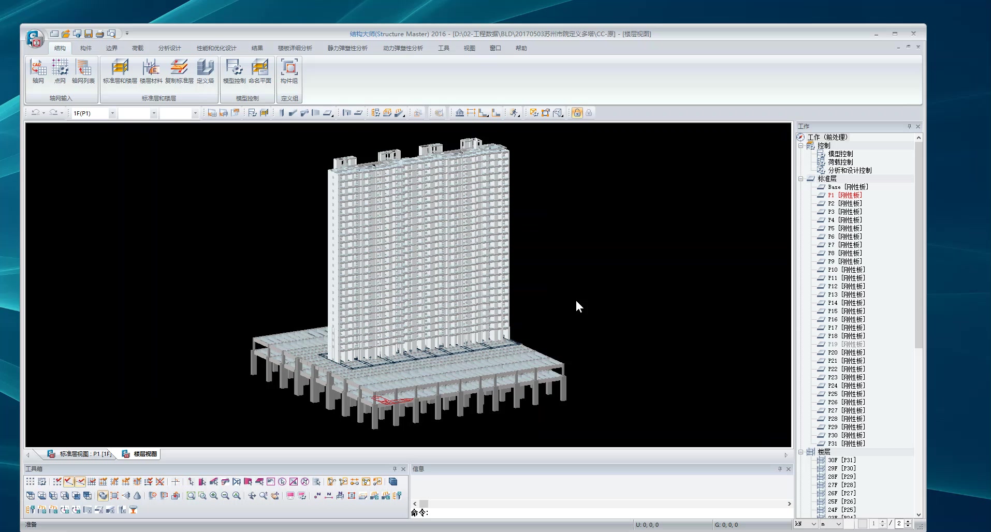Pin the 工作 work panel
This screenshot has width=991, height=532.
coord(909,126)
